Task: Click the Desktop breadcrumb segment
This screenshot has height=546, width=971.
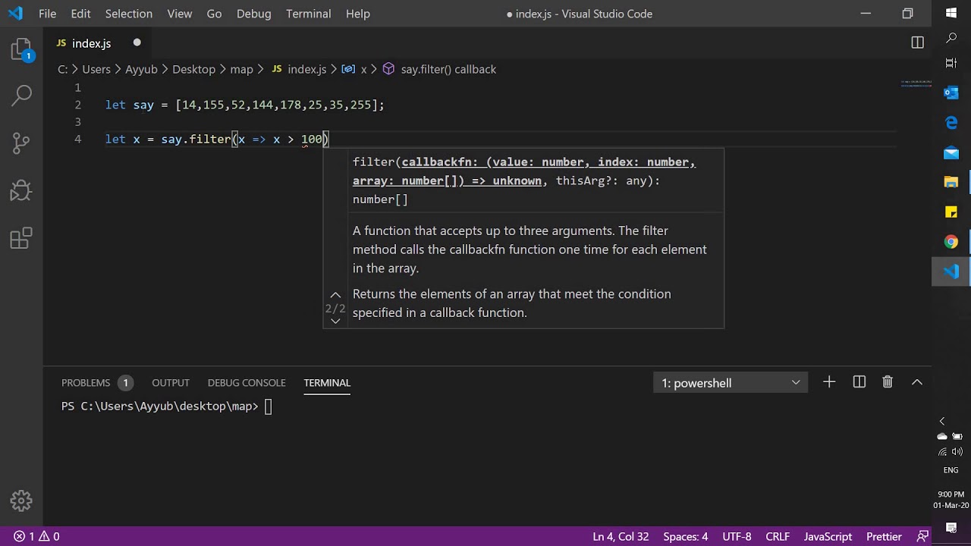Action: (193, 69)
